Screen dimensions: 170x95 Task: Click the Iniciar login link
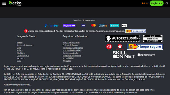point(145,3)
